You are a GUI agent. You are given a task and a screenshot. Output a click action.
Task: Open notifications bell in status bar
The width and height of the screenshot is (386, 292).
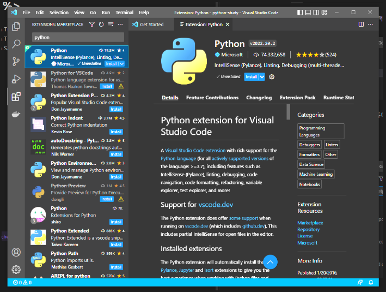click(371, 283)
